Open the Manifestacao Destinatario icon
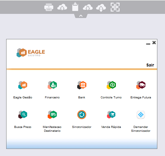The width and height of the screenshot is (165, 156). pos(52,115)
